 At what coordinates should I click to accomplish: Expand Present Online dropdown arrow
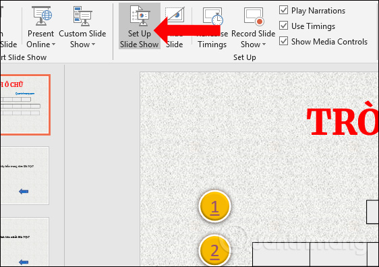pyautogui.click(x=54, y=44)
